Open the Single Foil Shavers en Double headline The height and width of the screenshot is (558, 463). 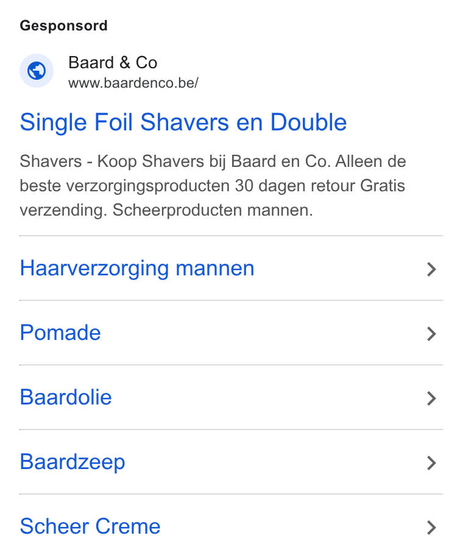pyautogui.click(x=183, y=122)
